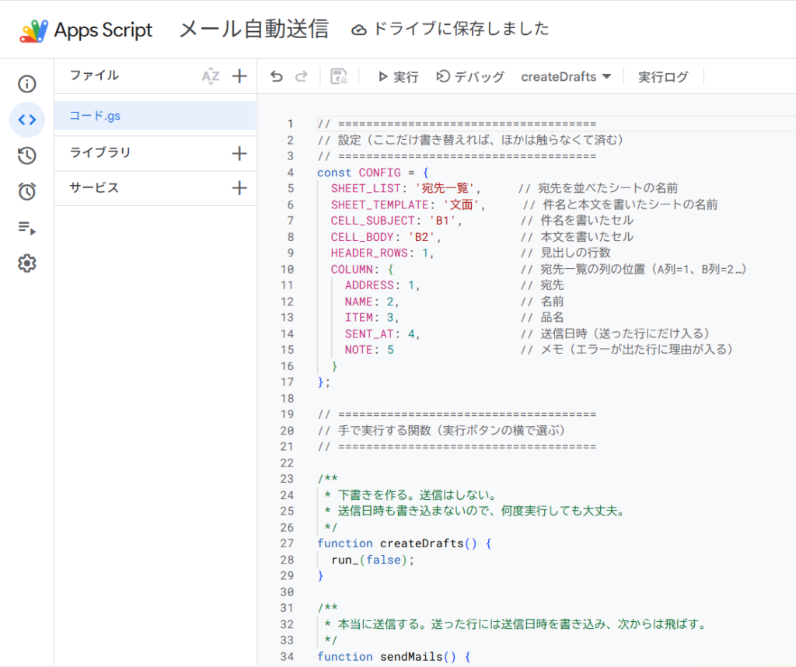Click the ファイル section header
796x667 pixels.
tap(94, 75)
